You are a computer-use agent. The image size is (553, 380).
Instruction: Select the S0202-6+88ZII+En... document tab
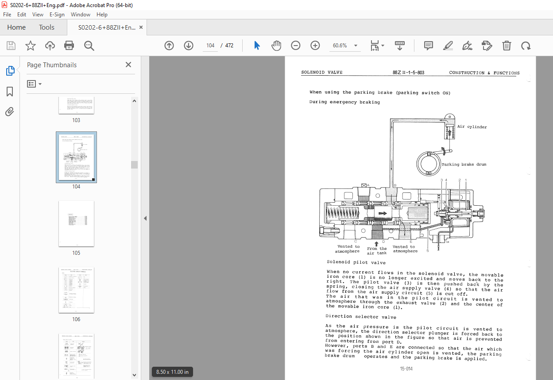(x=107, y=27)
